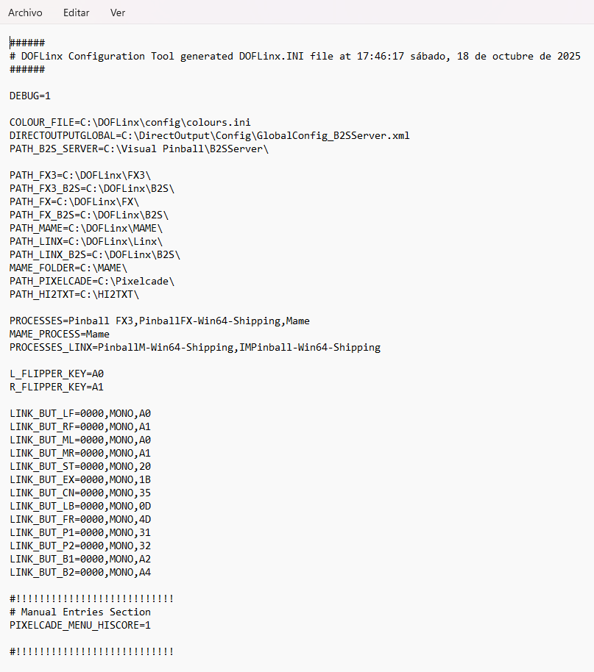The height and width of the screenshot is (672, 594).
Task: Open the Editar menu
Action: 77,13
